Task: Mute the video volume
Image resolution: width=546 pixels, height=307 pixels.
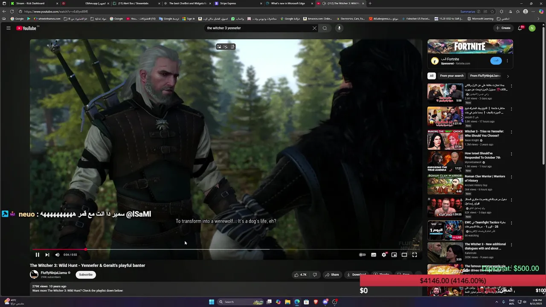Action: pos(57,255)
